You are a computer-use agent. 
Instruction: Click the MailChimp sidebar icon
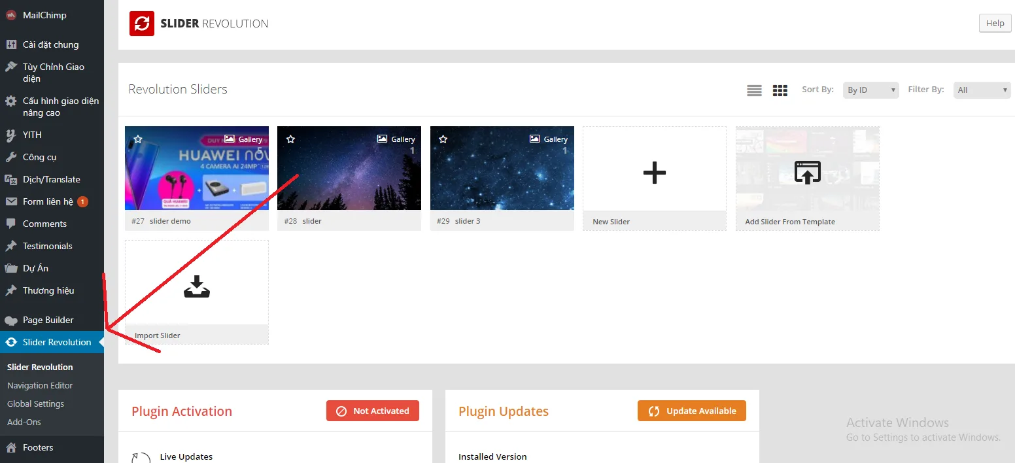coord(11,16)
